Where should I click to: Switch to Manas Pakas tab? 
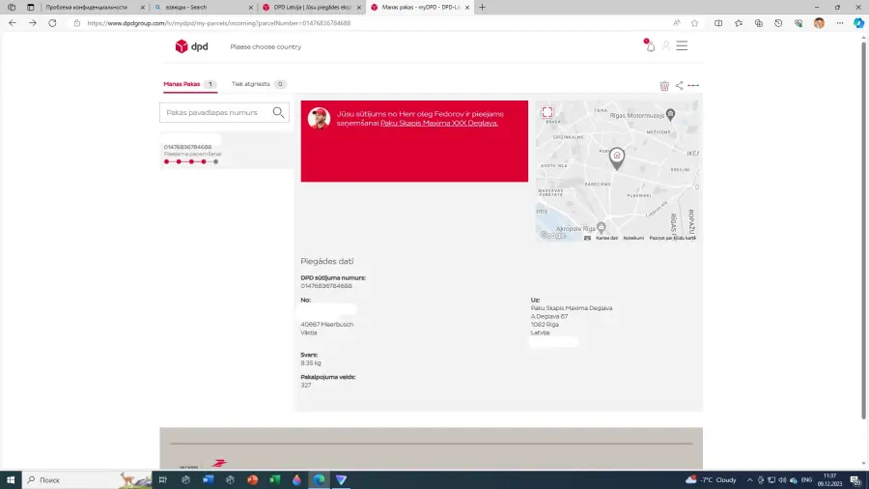189,84
